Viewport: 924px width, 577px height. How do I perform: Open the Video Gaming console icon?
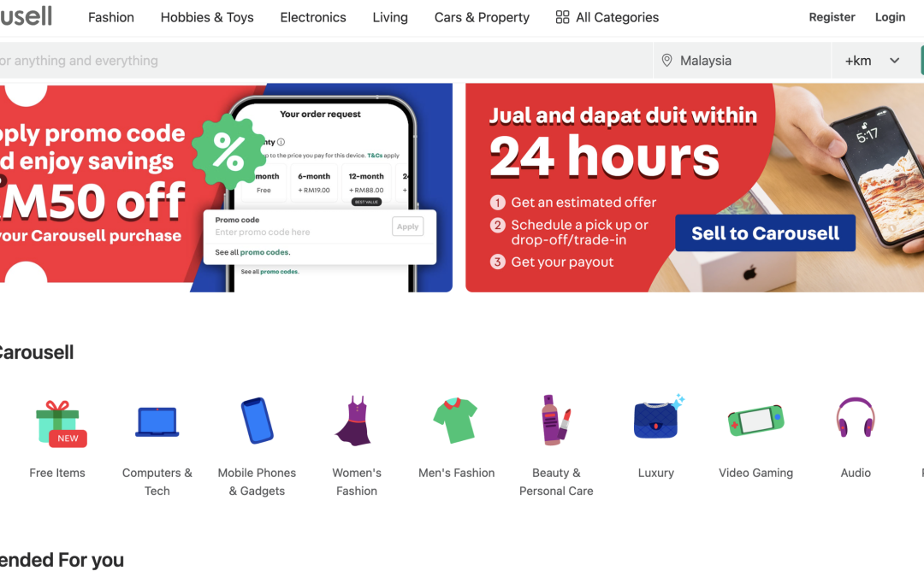755,421
